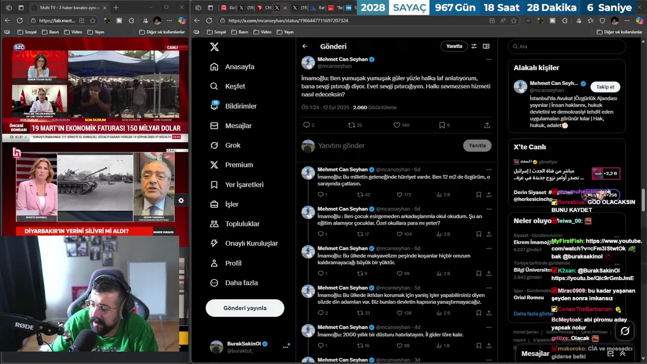647x364 pixels.
Task: Favorite the x.com page with star icon
Action: coord(514,21)
